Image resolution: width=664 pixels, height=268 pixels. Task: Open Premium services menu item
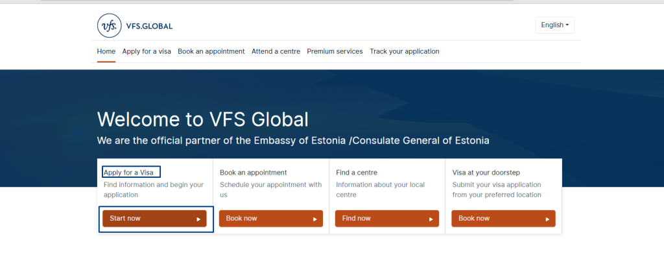click(335, 51)
